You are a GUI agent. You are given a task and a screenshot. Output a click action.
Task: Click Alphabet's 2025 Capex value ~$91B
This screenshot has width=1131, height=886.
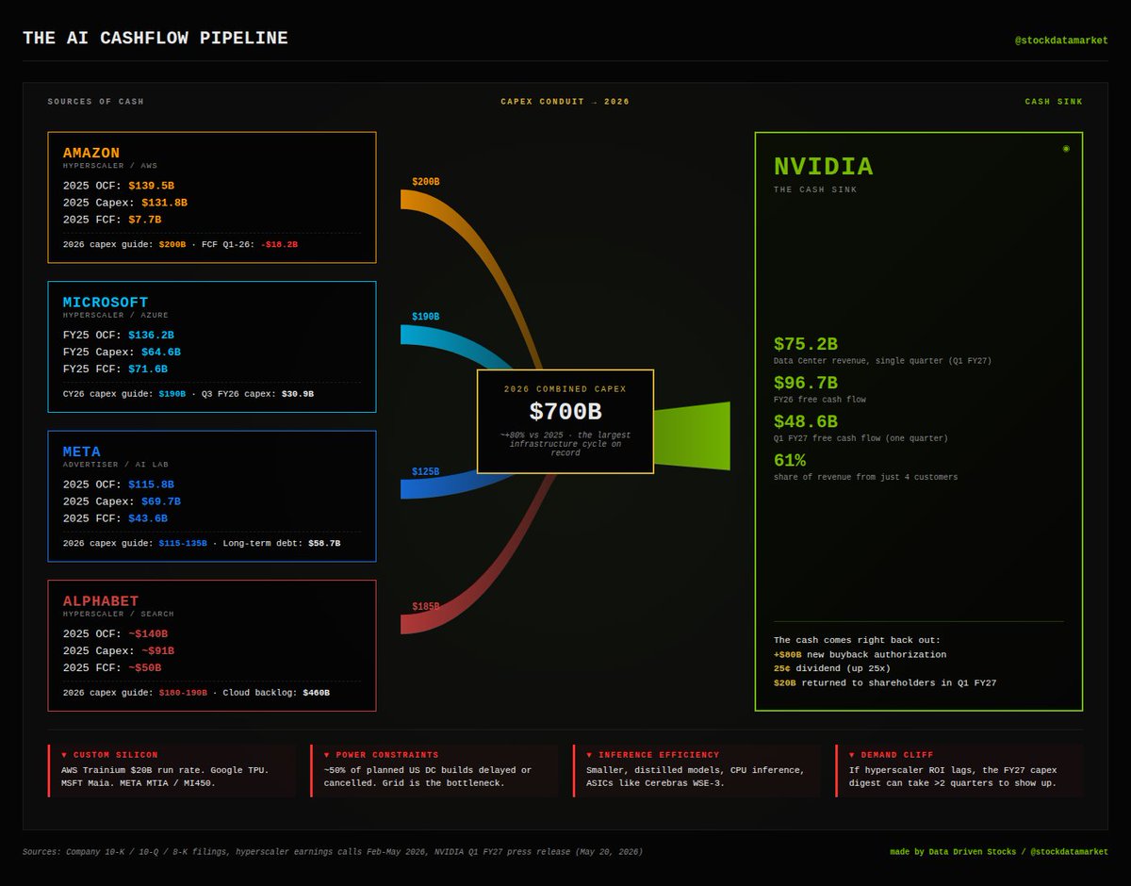point(158,651)
